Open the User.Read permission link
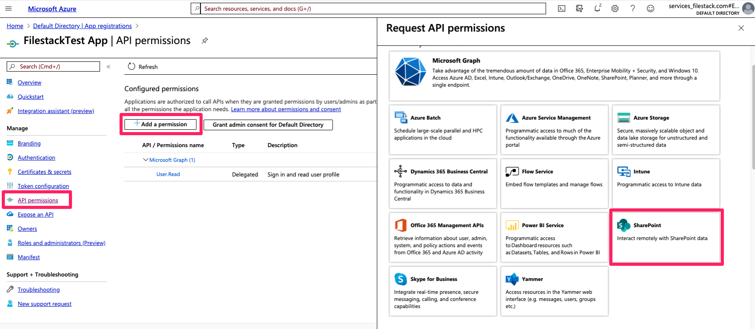 coord(168,174)
